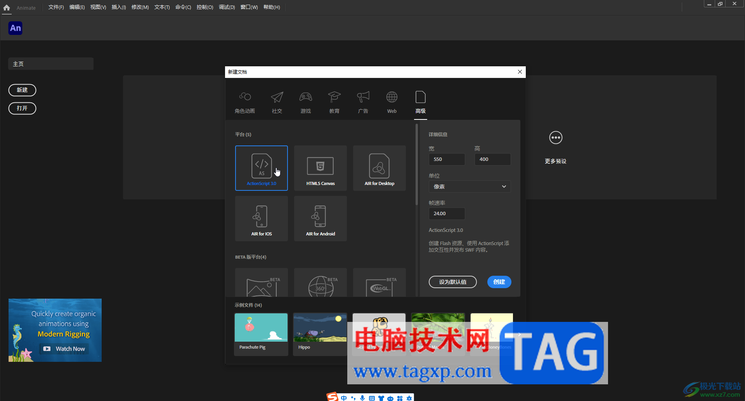Viewport: 745px width, 401px height.
Task: Click the platform list scrollbar
Action: pos(416,164)
